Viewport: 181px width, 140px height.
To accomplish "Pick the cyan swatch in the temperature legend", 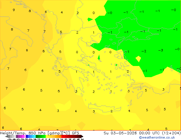I will [x=35, y=136].
